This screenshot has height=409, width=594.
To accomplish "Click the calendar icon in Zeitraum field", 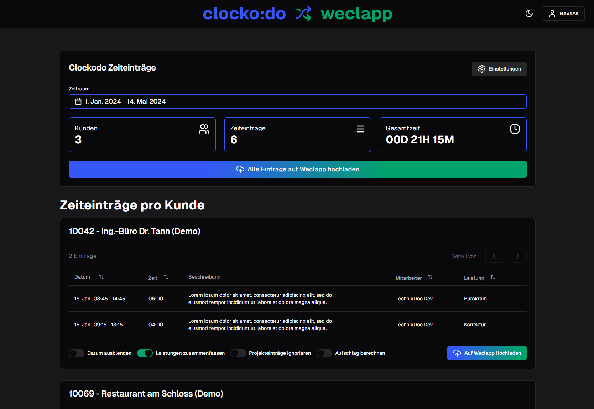I will point(78,102).
